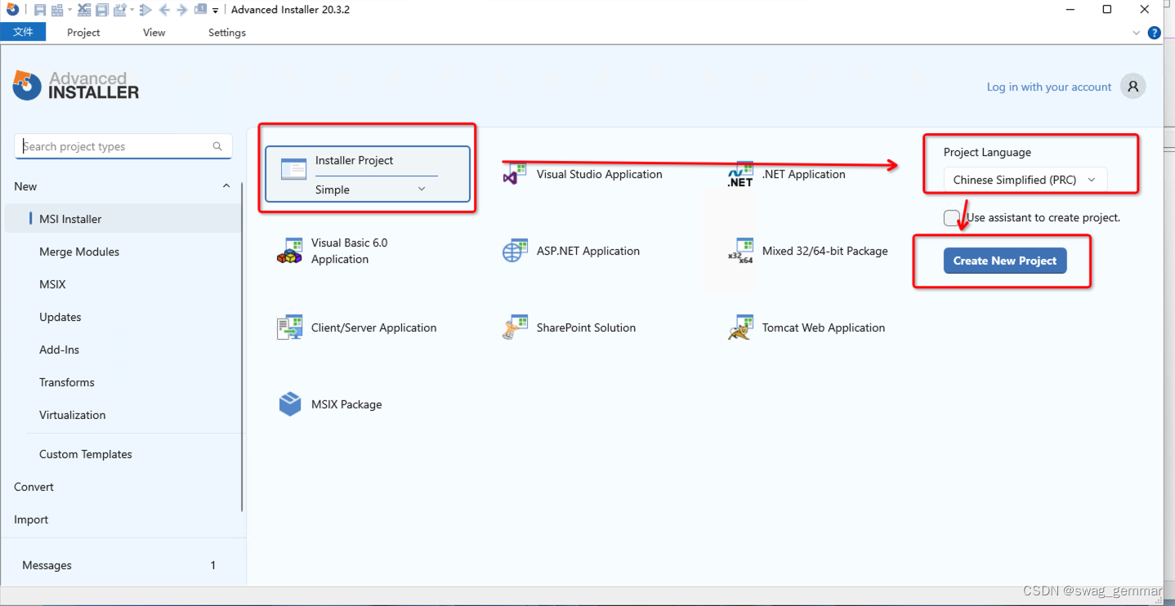
Task: Enable Use assistant to create project
Action: pos(951,217)
